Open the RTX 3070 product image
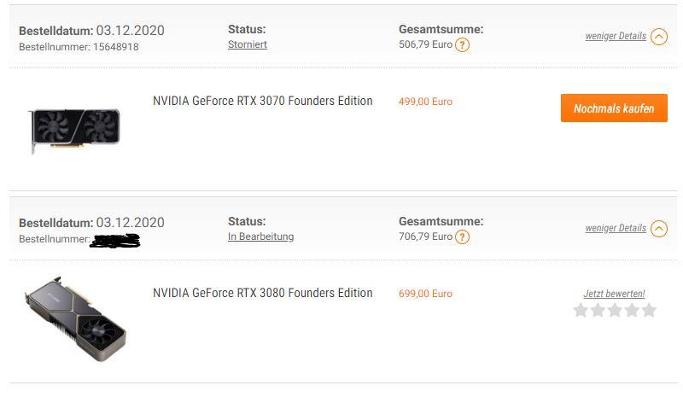Image resolution: width=683 pixels, height=397 pixels. (75, 129)
